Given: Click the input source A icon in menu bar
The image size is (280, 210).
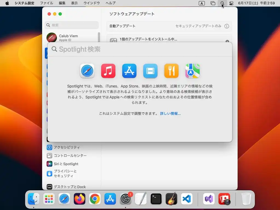Looking at the screenshot, I should pos(202,3).
